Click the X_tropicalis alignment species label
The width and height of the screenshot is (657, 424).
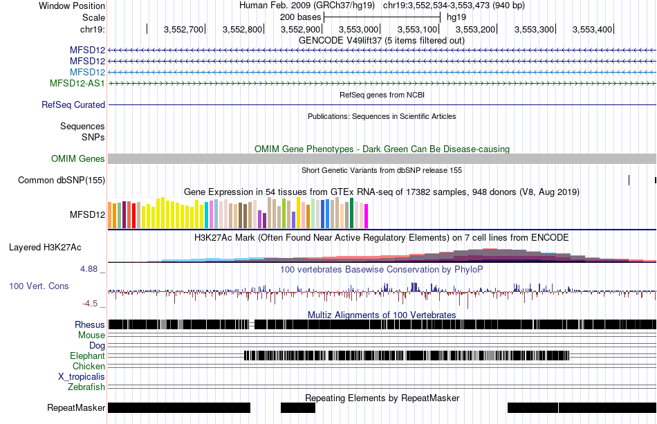(81, 377)
